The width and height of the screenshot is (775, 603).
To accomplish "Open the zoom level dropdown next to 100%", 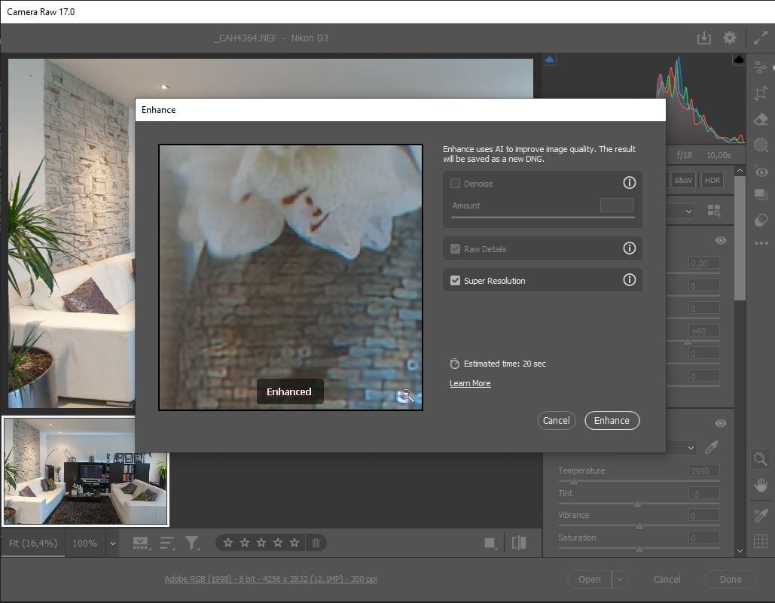I will click(111, 543).
